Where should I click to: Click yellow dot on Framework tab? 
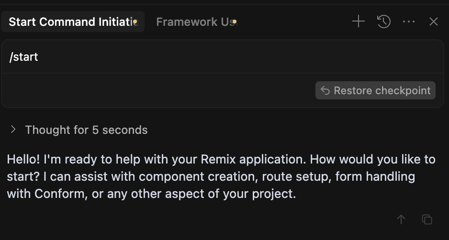(x=235, y=22)
